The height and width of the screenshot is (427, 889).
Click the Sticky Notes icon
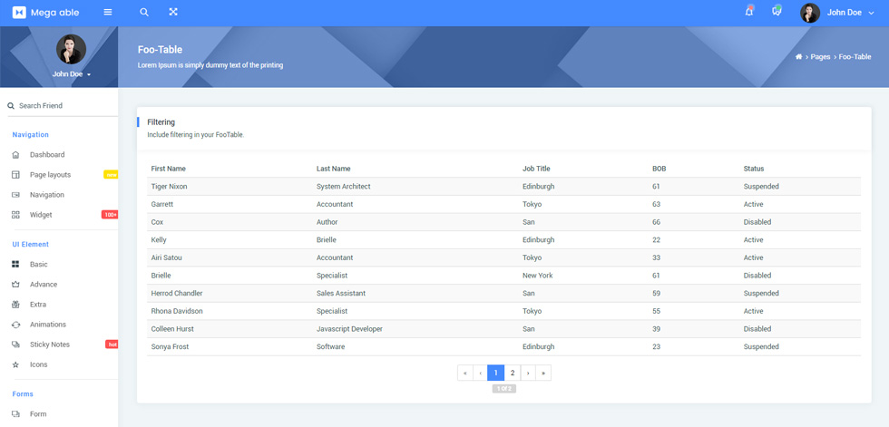(16, 345)
